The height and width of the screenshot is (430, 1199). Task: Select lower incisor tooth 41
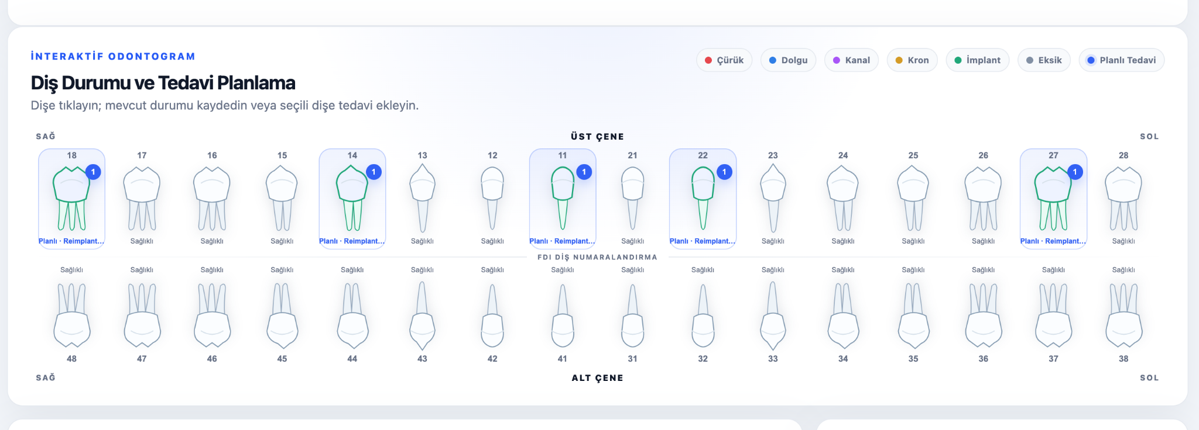coord(563,314)
